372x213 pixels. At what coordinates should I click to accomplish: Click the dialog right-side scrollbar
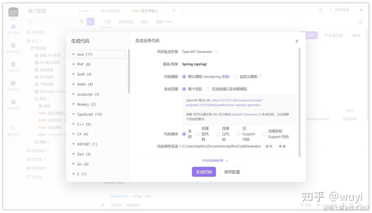299,102
